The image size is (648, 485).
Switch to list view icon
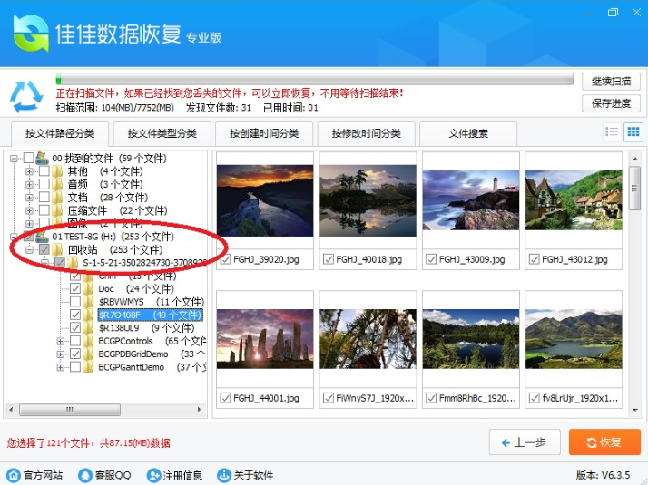612,132
